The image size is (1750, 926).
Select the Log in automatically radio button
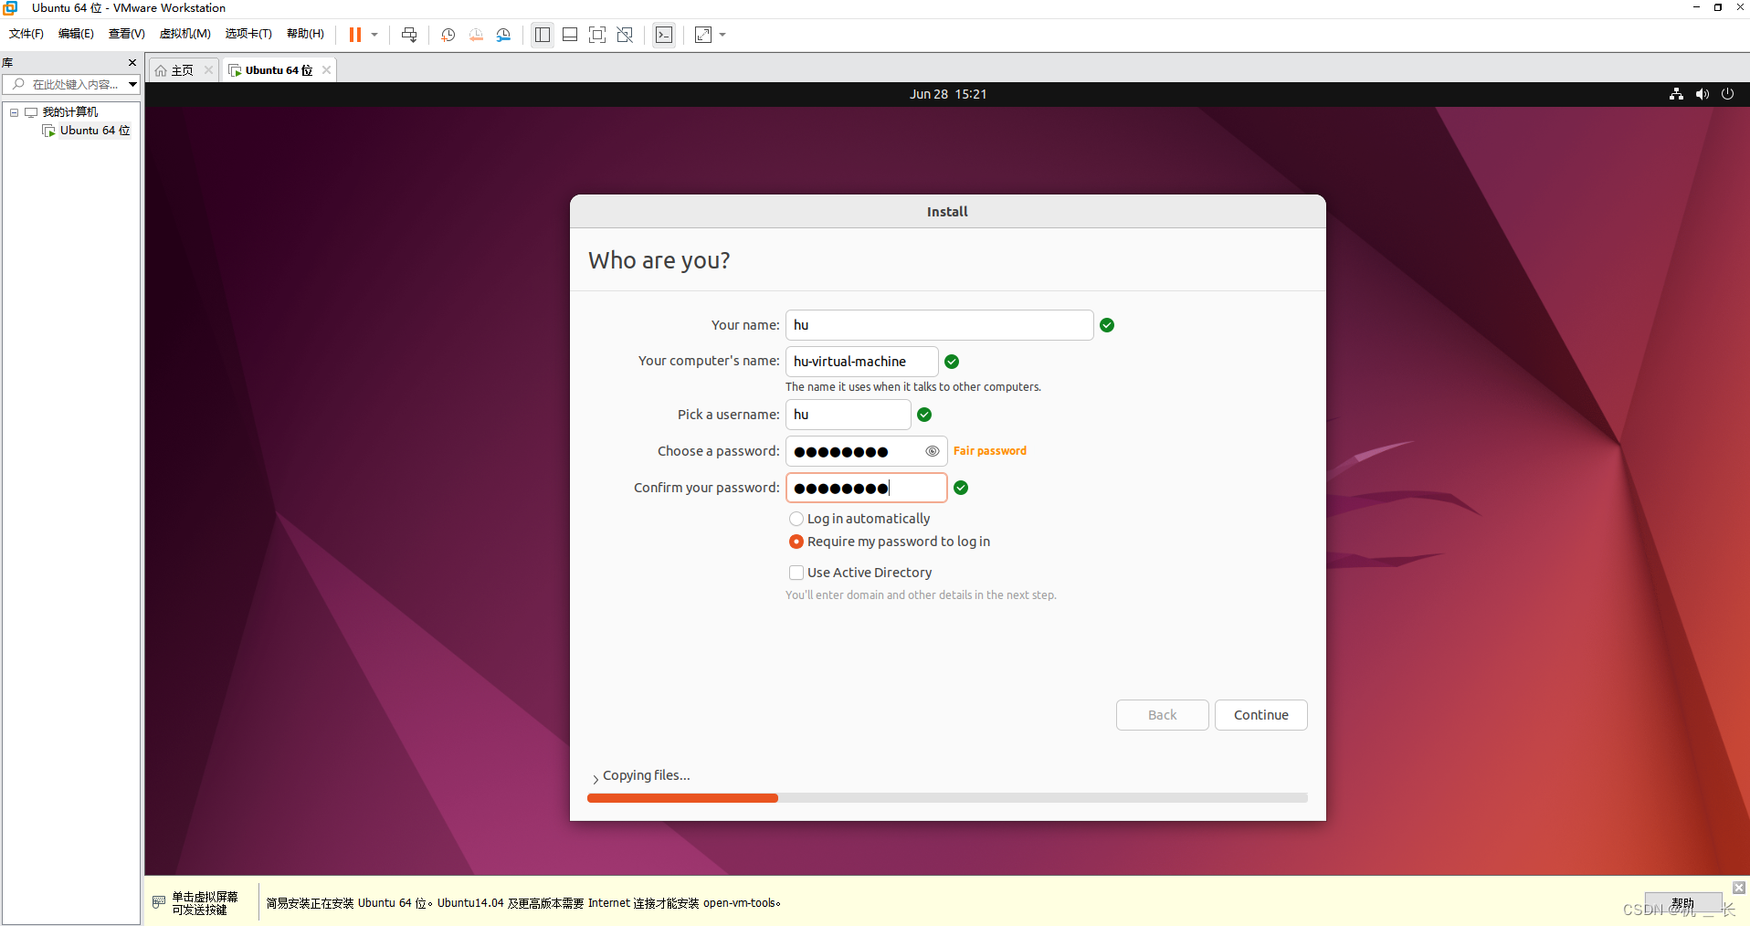[796, 519]
